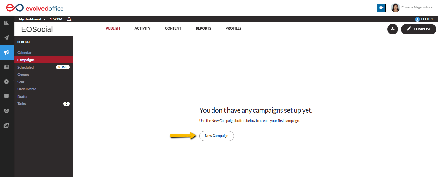This screenshot has width=438, height=177.
Task: Click the paper plane sidebar icon
Action: click(x=7, y=38)
